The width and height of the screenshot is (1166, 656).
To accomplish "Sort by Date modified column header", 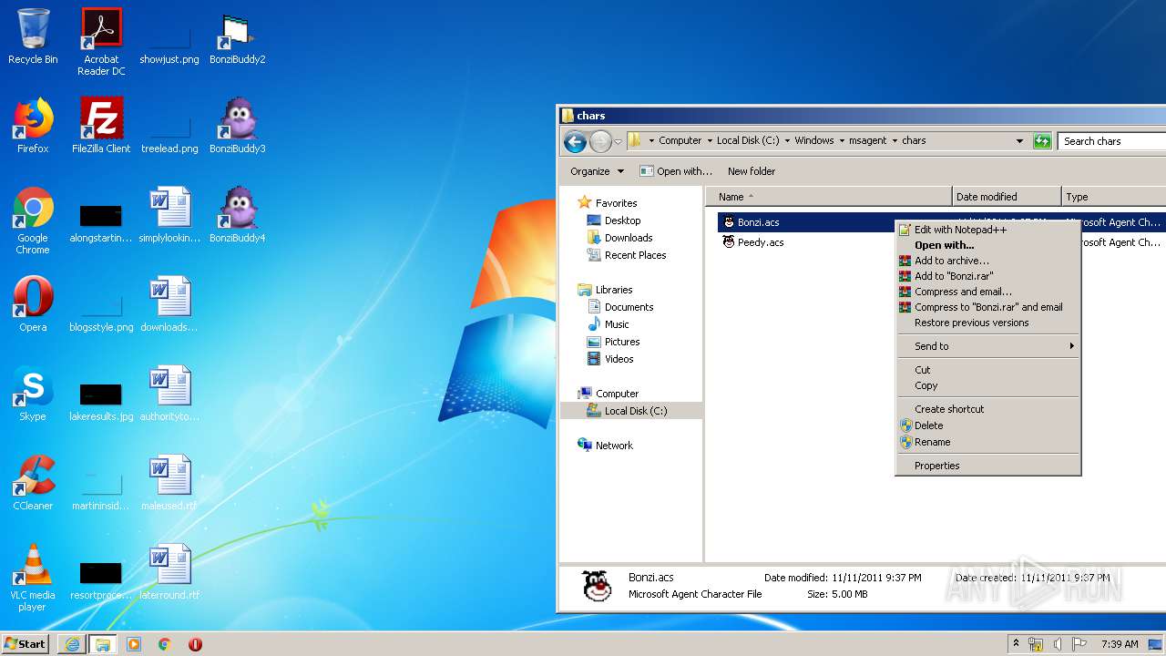I will [1007, 197].
